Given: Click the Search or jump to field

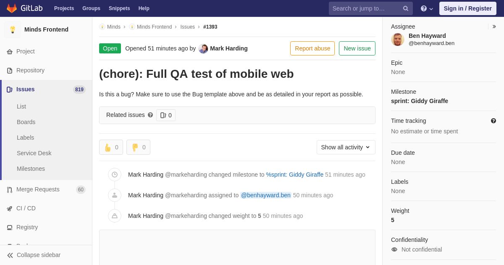Looking at the screenshot, I should [365, 8].
